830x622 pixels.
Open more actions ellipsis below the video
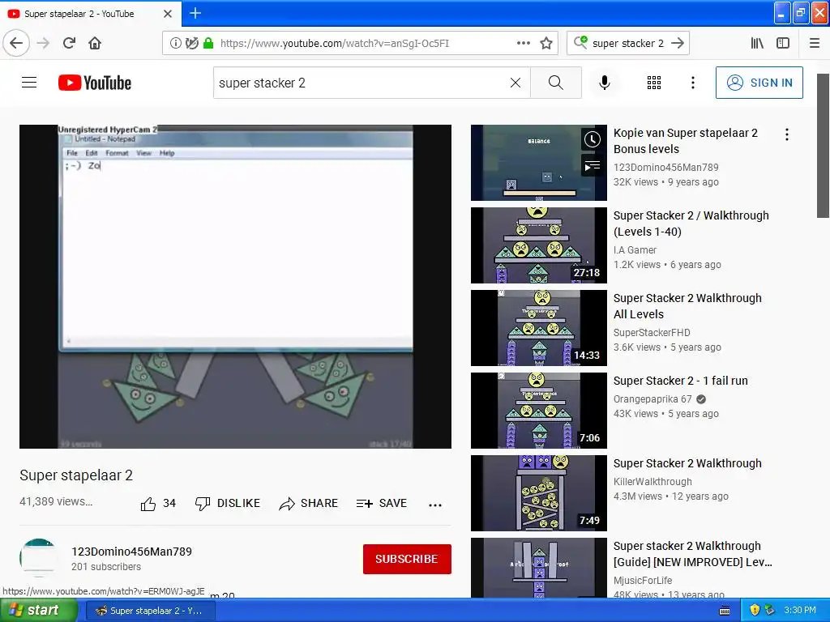tap(435, 505)
